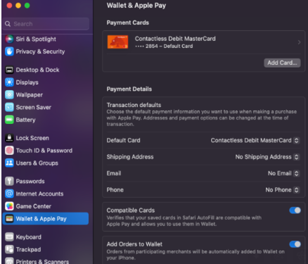308x264 pixels.
Task: Click the yellow minimize window button
Action: pyautogui.click(x=18, y=6)
